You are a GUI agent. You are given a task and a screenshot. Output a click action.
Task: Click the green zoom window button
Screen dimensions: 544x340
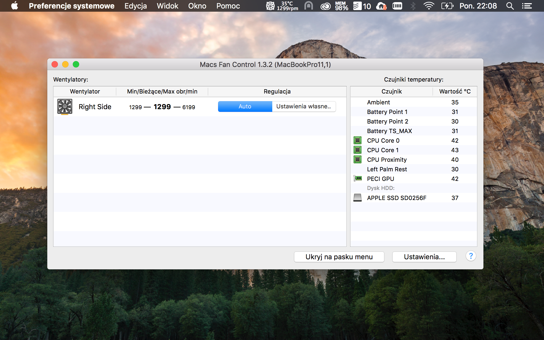pos(76,64)
